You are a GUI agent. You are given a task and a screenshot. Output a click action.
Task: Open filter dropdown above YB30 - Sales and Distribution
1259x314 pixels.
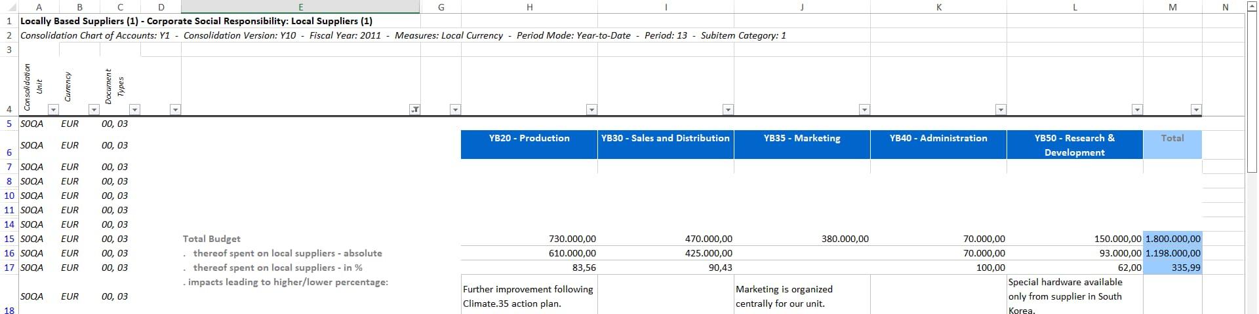(x=728, y=109)
